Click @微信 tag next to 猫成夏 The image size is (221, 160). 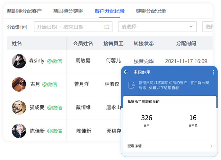click(54, 108)
